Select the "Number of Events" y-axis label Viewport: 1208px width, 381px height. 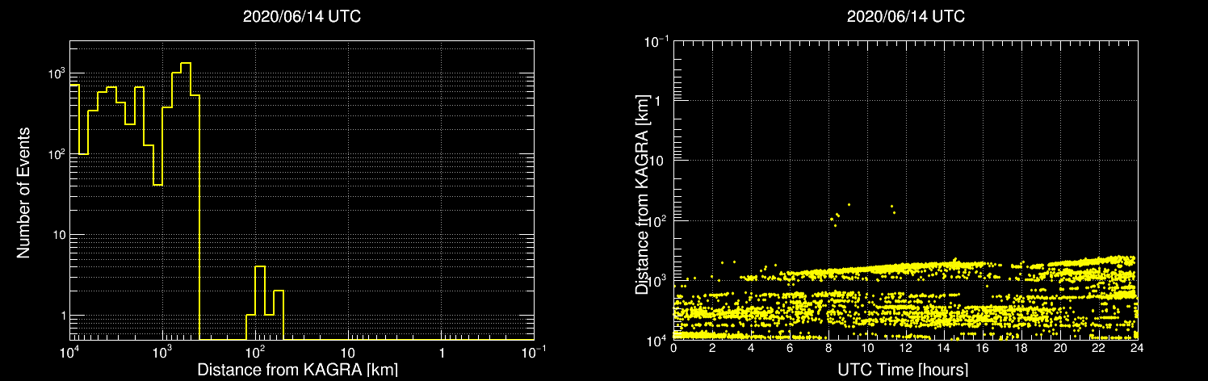23,191
